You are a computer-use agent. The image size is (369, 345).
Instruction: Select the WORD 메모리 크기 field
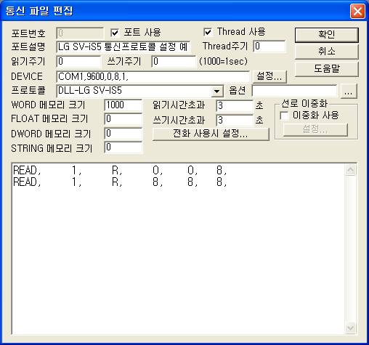[123, 105]
